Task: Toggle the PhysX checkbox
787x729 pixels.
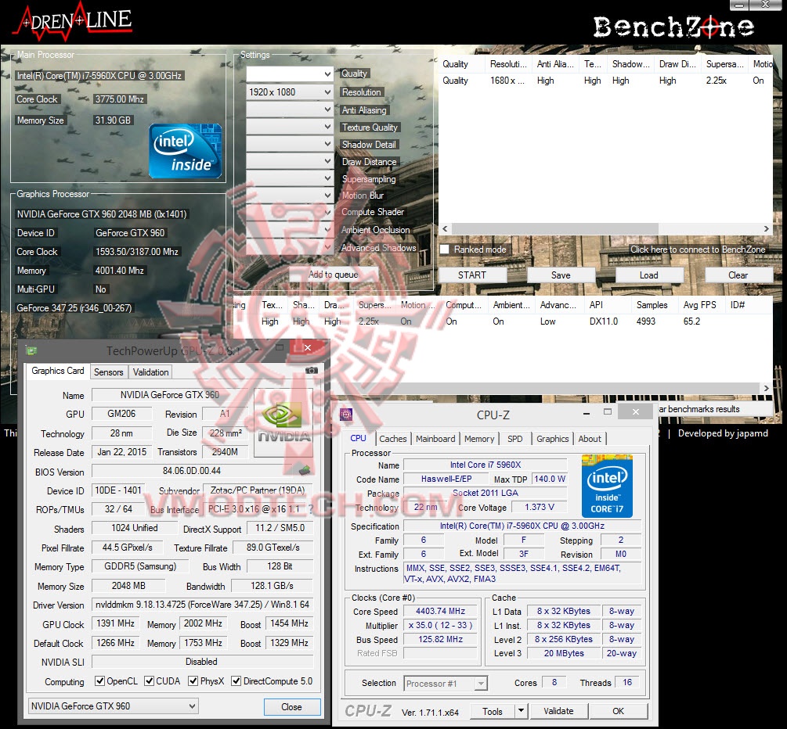Action: tap(193, 681)
